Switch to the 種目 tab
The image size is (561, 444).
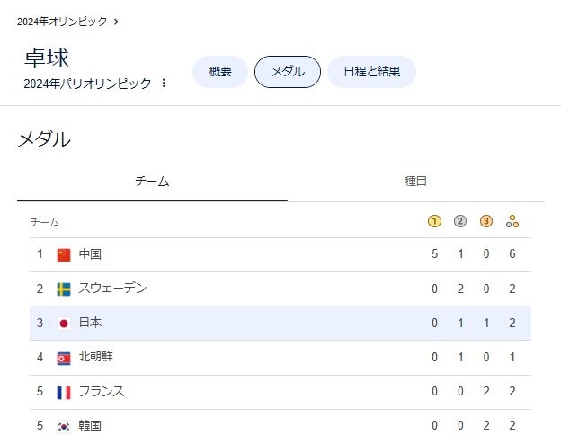click(x=415, y=181)
